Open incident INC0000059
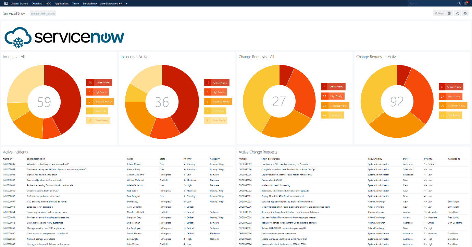472x247 pixels. 9,191
